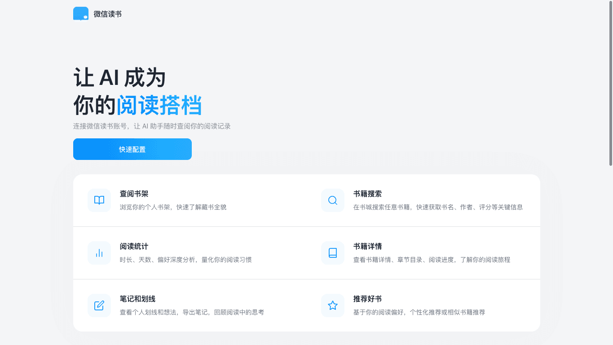Click the book icon for 书籍详情
Screen dimensions: 613x345
point(333,253)
